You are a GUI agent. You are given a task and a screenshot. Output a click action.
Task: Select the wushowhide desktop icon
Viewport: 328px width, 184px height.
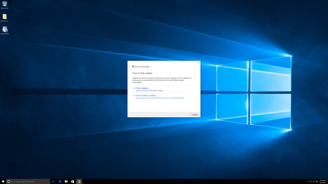pyautogui.click(x=5, y=30)
